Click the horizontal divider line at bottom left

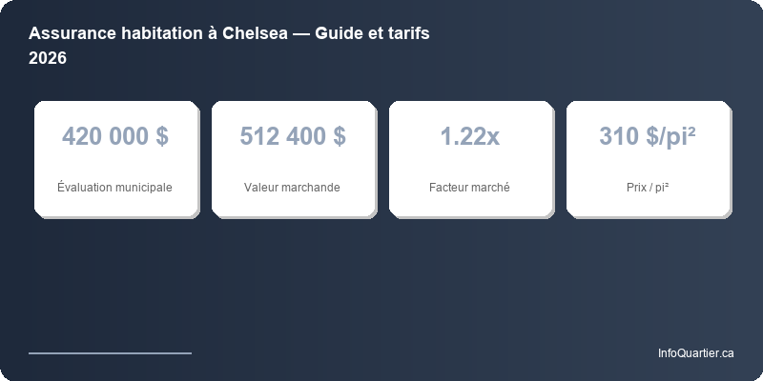(110, 352)
